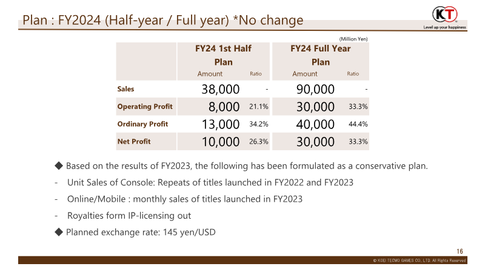Click the 'Planned exchange rate' diamond bullet
Viewport: 485px width, 272px height.
coord(59,232)
